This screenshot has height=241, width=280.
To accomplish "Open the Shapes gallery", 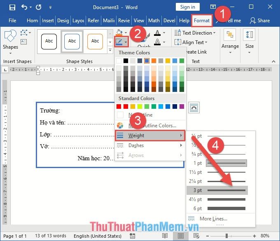I will click(10, 42).
